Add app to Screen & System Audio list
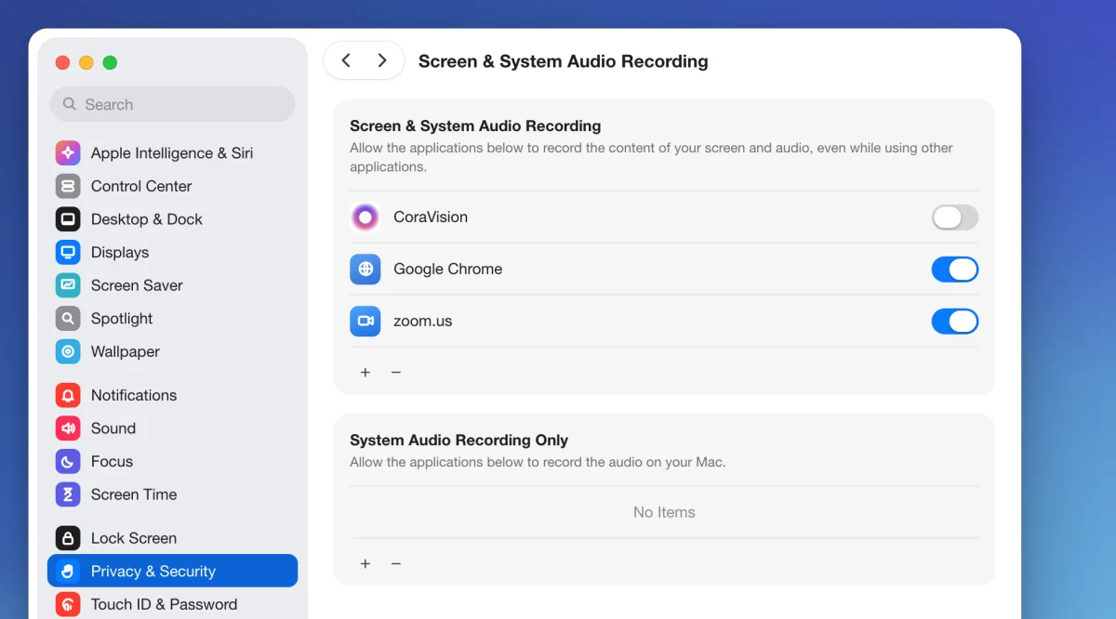Image resolution: width=1116 pixels, height=619 pixels. 365,372
